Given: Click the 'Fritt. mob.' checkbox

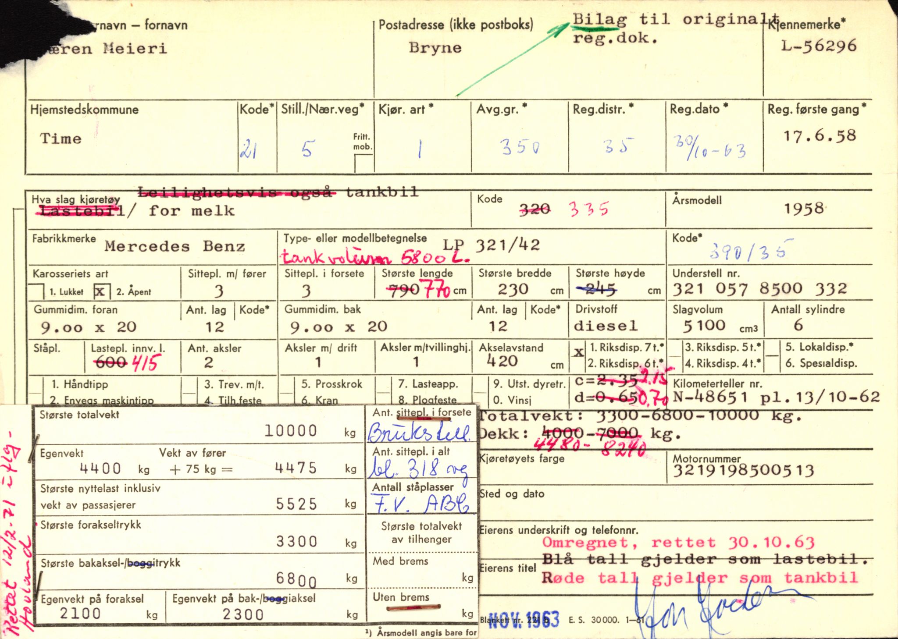Looking at the screenshot, I should pyautogui.click(x=363, y=163).
